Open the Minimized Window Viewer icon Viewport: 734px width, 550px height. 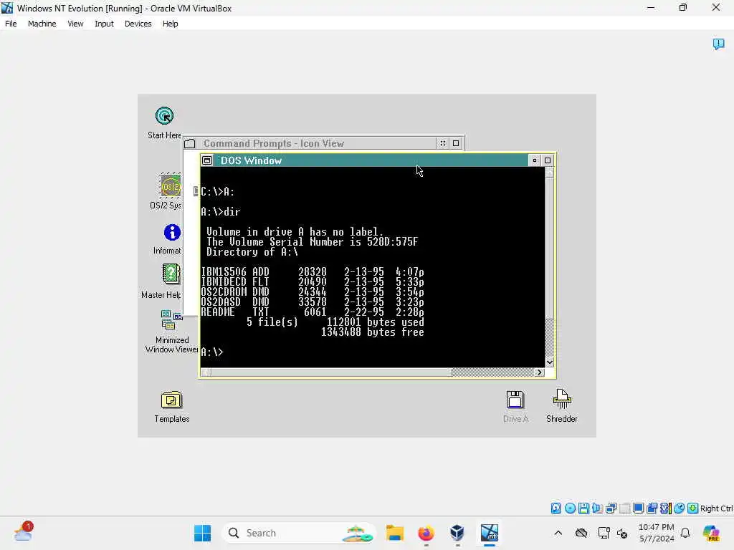click(x=171, y=320)
